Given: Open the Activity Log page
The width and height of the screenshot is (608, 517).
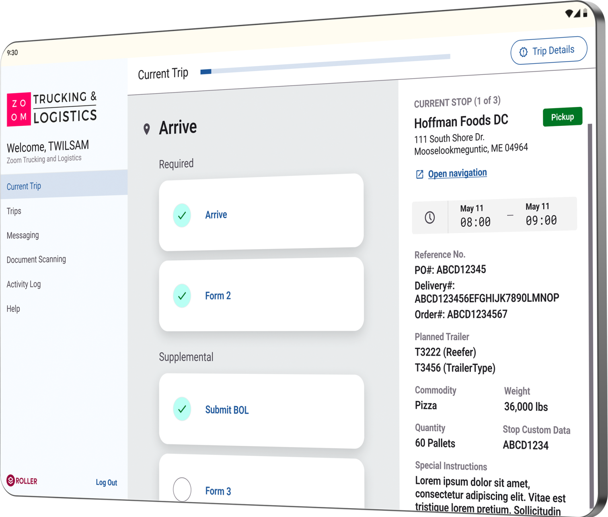Looking at the screenshot, I should [x=24, y=284].
